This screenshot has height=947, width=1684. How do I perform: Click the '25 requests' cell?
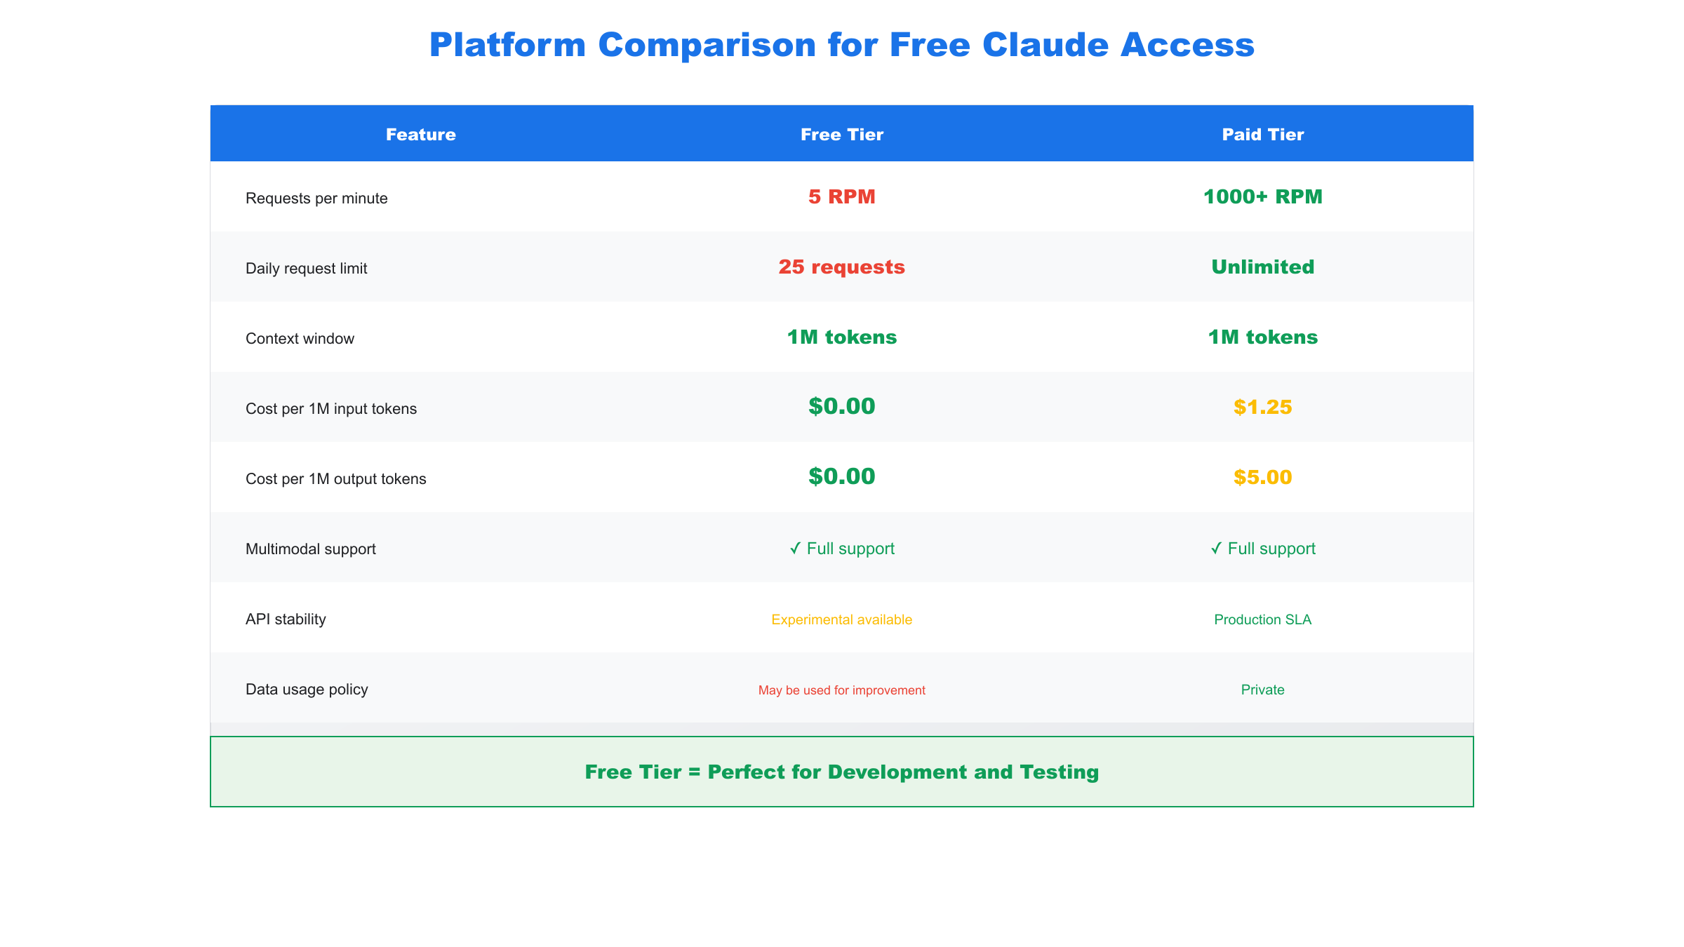[842, 267]
